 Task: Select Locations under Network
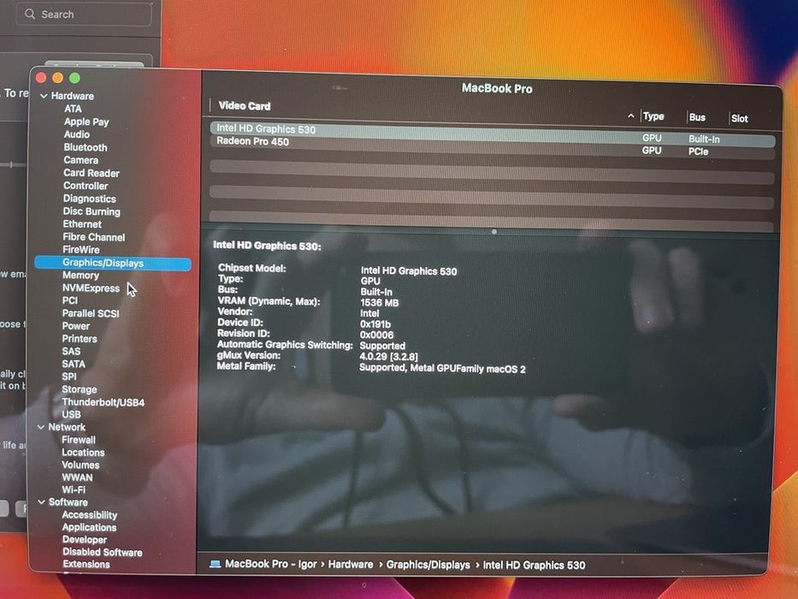(83, 453)
